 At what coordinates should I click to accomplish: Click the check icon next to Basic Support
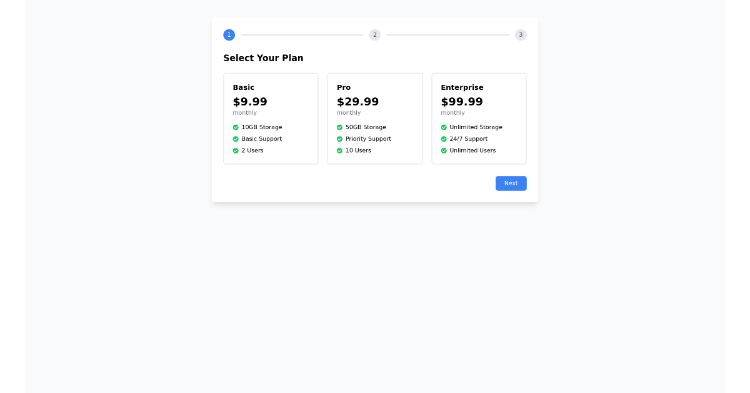click(x=235, y=139)
